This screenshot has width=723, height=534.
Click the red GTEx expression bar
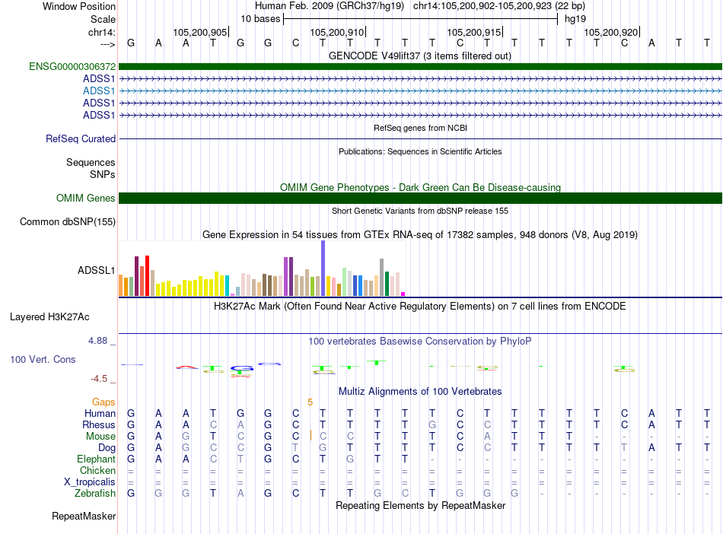pos(147,275)
